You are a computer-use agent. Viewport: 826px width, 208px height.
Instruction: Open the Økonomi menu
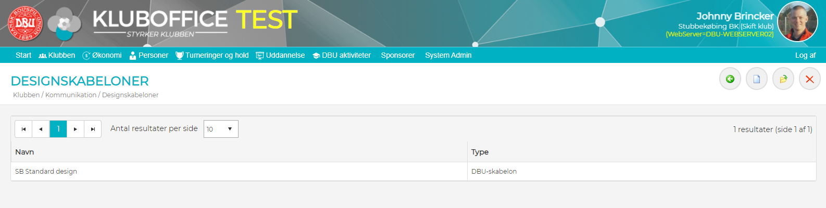point(102,55)
